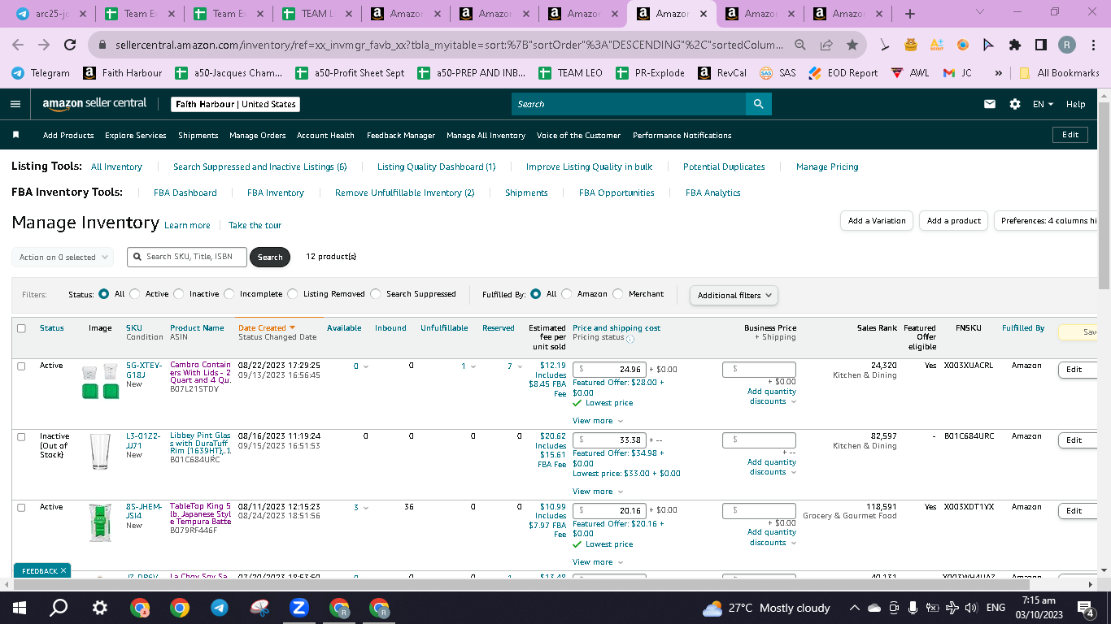Open the Manage Orders menu item
Screen dimensions: 1111x624
coord(258,135)
